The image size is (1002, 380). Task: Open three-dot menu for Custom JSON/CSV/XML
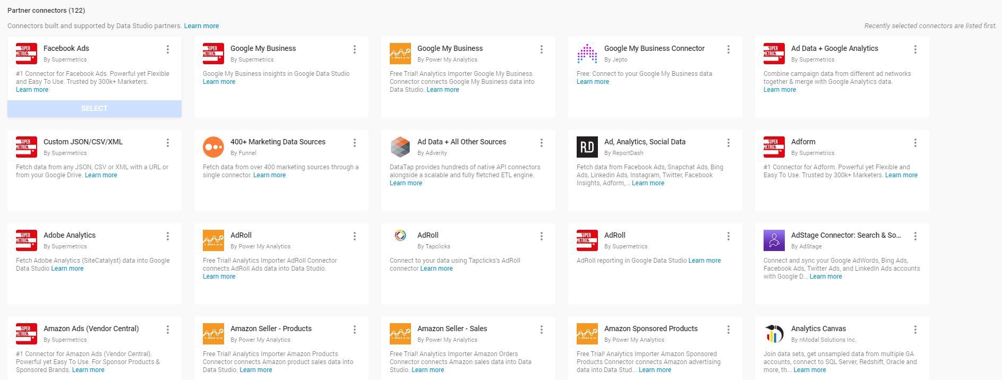(x=168, y=143)
